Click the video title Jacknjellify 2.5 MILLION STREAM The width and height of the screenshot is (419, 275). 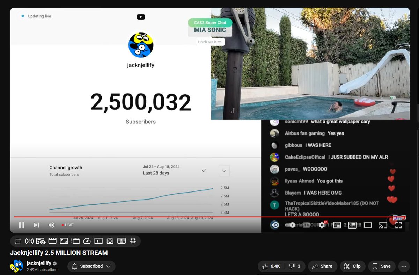pyautogui.click(x=59, y=252)
